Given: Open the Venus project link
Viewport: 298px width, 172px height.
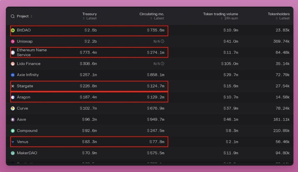Looking at the screenshot, I should [22, 142].
